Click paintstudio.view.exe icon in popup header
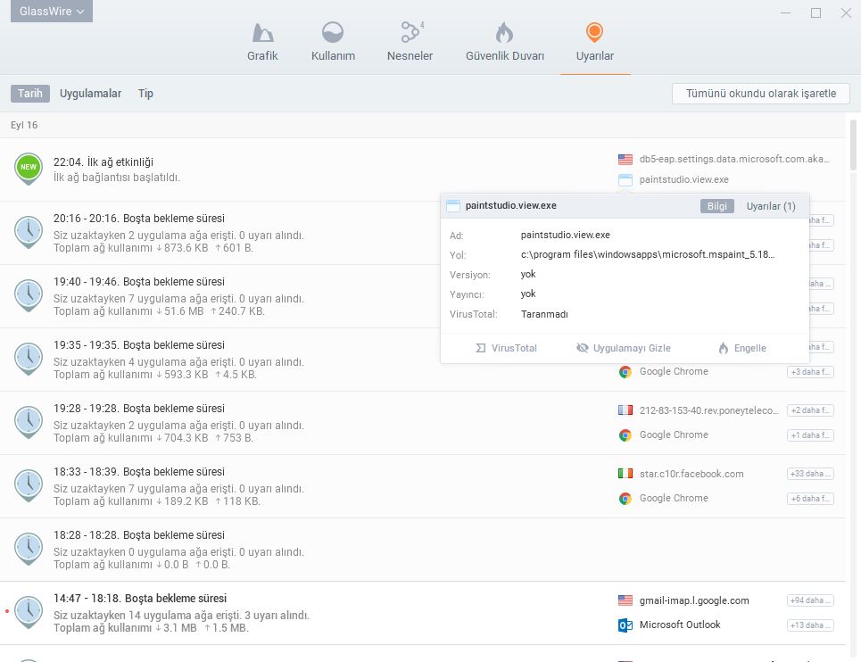861x662 pixels. 453,206
